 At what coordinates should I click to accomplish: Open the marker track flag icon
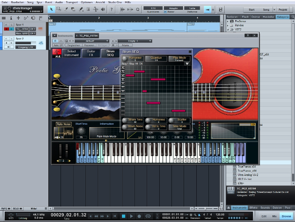41,18
